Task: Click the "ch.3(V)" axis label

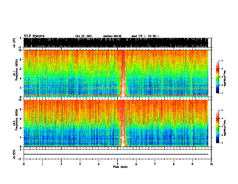Action: pos(14,154)
